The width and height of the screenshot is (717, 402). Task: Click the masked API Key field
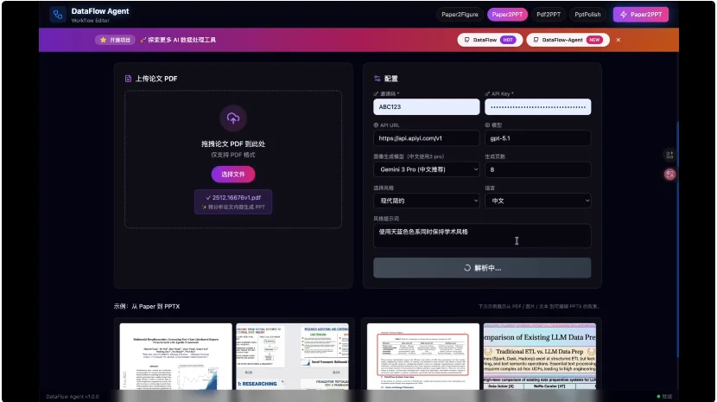pos(537,106)
